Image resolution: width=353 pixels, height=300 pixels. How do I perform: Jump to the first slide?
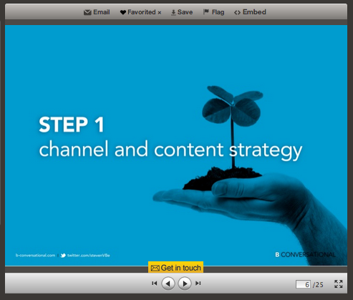click(x=155, y=284)
